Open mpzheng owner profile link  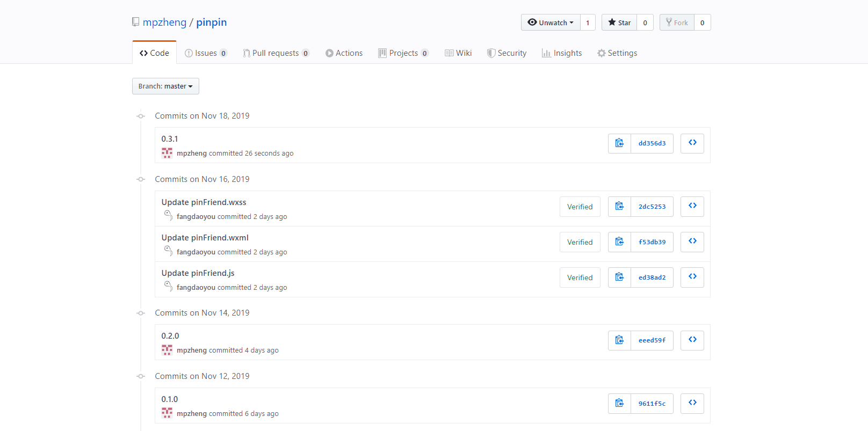pos(164,23)
